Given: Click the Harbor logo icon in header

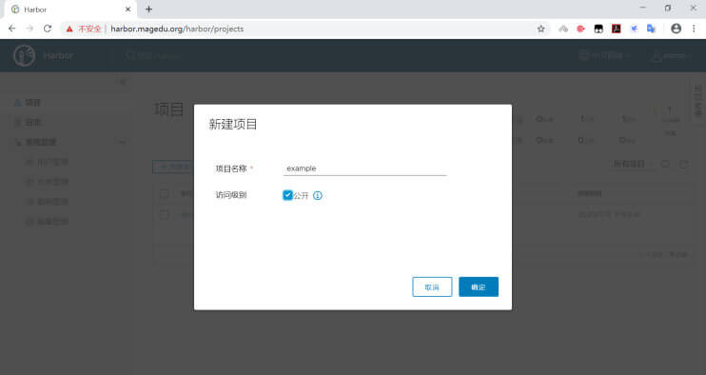Looking at the screenshot, I should tap(25, 56).
